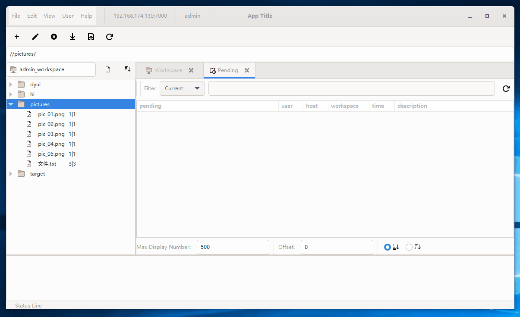The height and width of the screenshot is (317, 520).
Task: Expand the target folder
Action: [x=11, y=174]
